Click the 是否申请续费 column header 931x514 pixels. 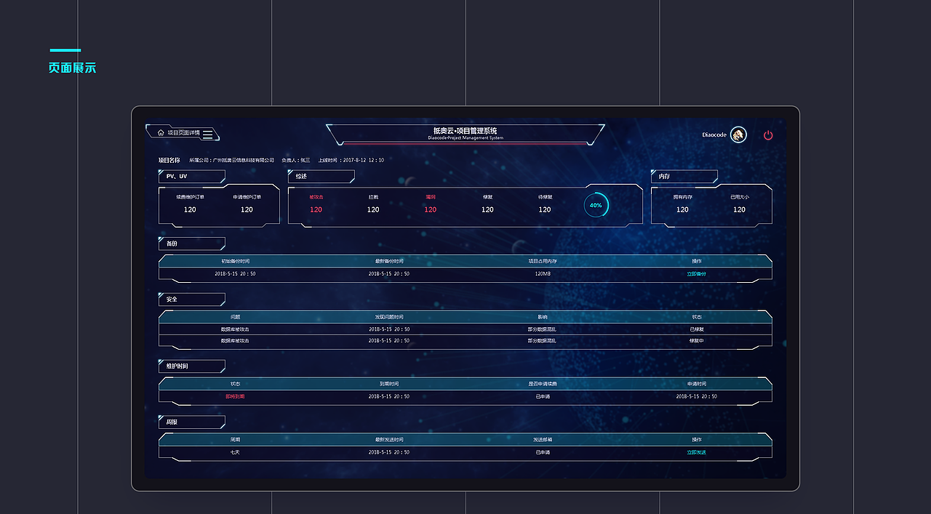click(543, 384)
